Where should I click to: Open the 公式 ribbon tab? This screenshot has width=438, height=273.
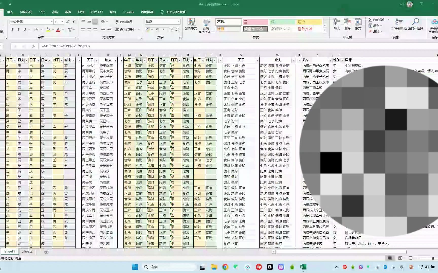42,12
